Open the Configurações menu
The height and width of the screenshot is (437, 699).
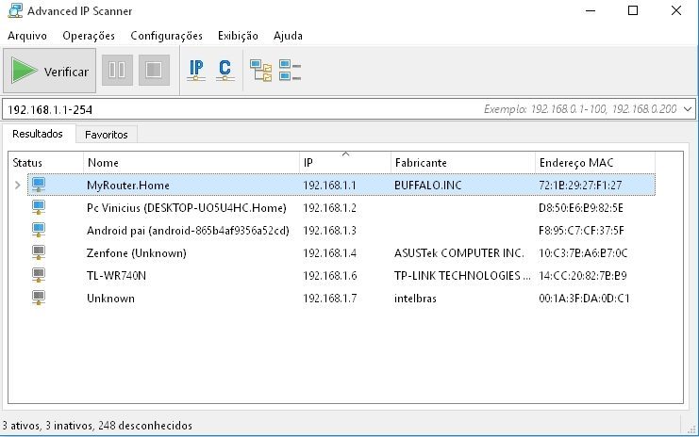click(166, 36)
